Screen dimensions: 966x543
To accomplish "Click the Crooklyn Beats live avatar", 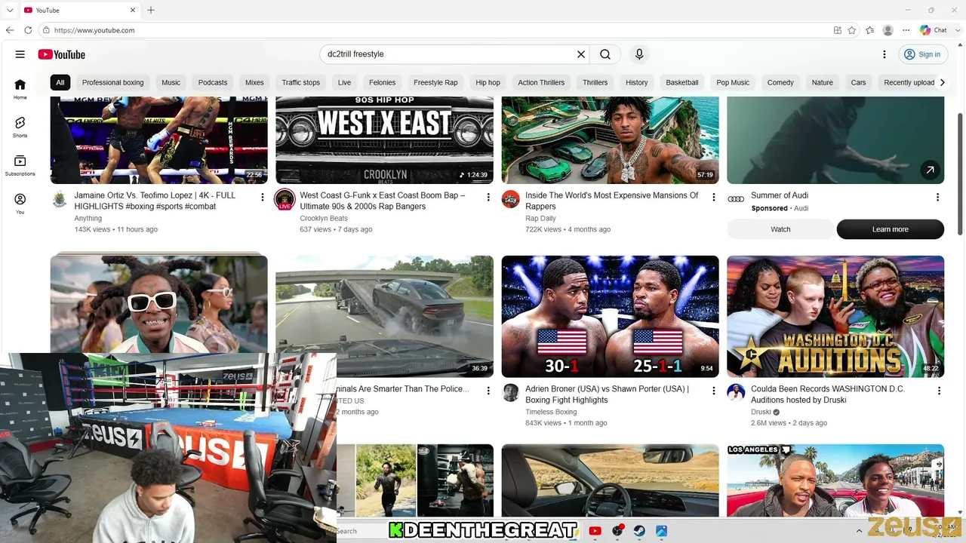I will pyautogui.click(x=285, y=200).
